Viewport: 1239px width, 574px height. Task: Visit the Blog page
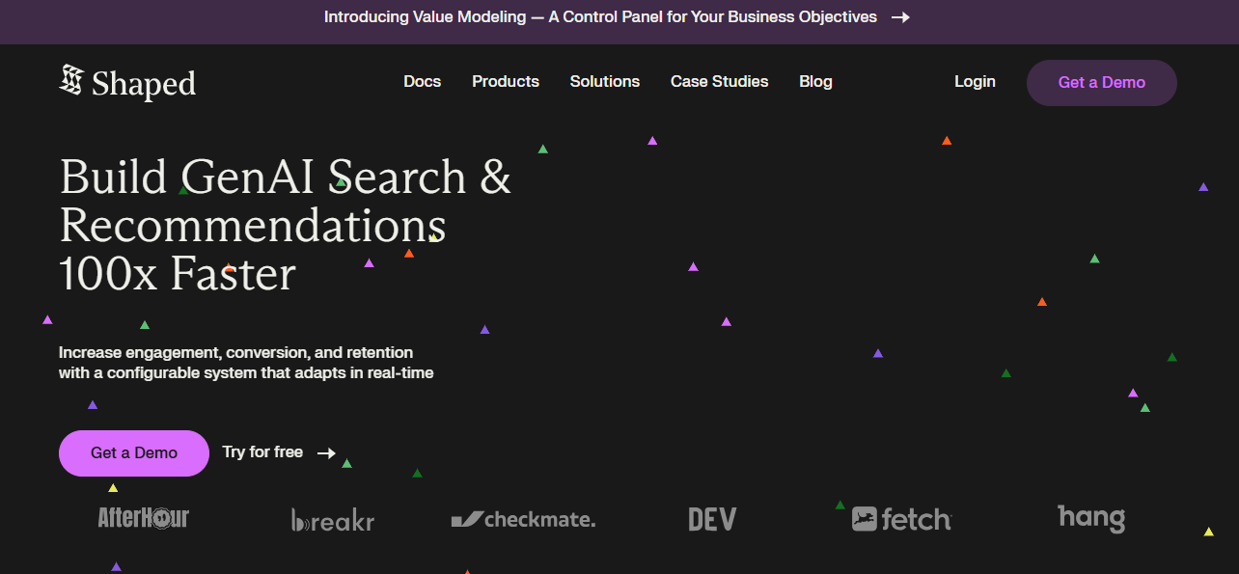pyautogui.click(x=815, y=82)
